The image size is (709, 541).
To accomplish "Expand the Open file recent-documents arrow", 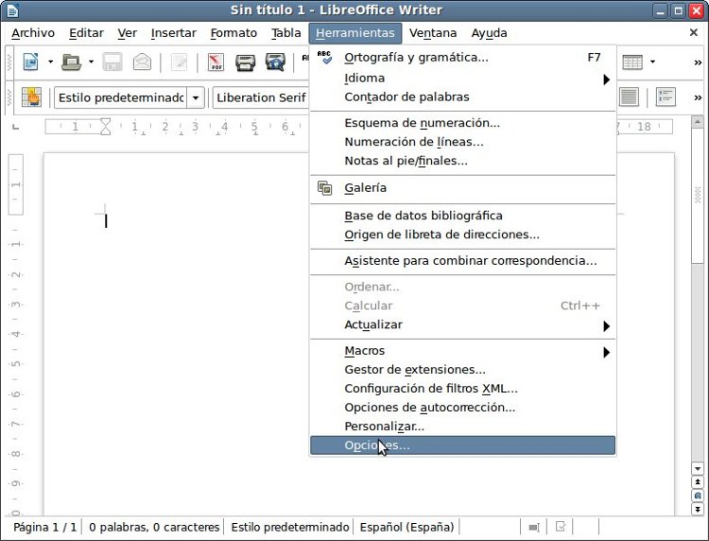I will pyautogui.click(x=91, y=62).
